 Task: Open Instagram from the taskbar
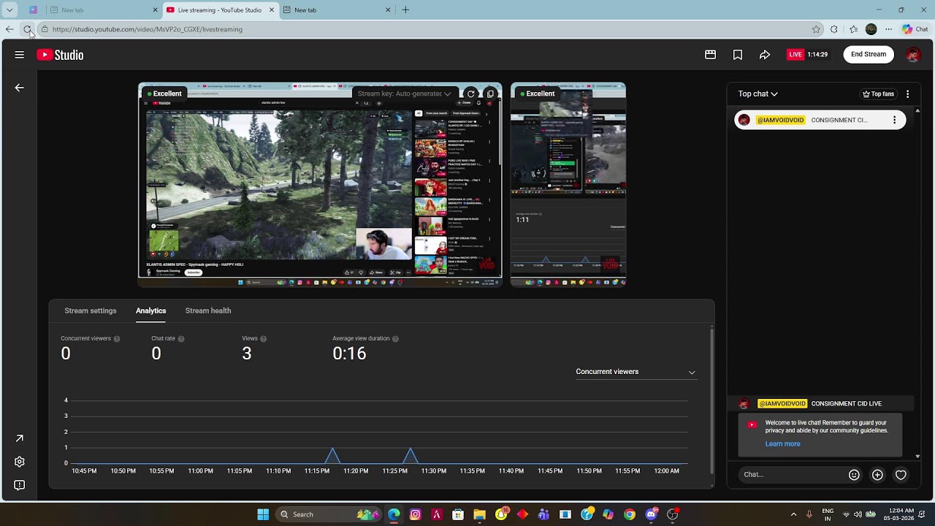[x=416, y=514]
